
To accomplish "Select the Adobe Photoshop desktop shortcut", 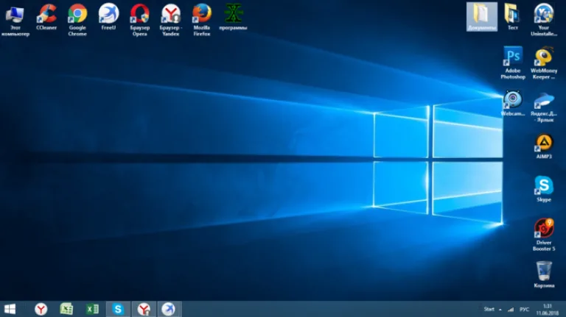I will (x=513, y=63).
